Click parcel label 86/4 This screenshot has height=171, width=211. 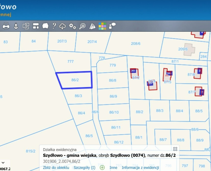pyautogui.click(x=81, y=113)
